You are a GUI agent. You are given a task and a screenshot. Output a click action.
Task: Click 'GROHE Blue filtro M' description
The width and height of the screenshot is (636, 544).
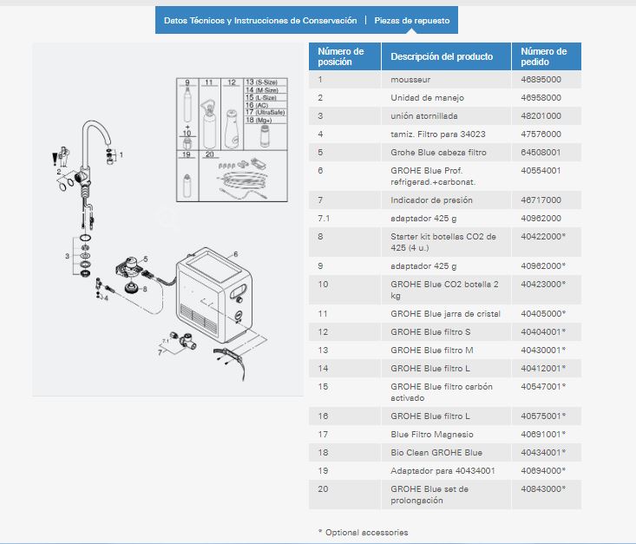tap(431, 351)
